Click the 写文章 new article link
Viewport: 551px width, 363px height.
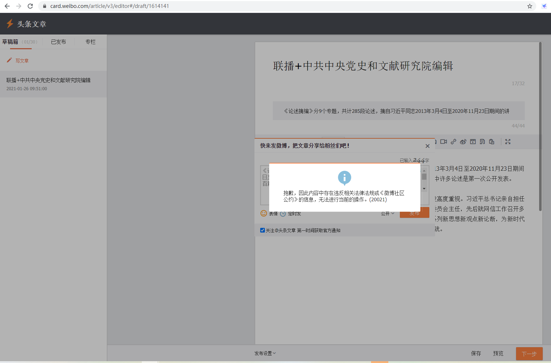click(22, 61)
